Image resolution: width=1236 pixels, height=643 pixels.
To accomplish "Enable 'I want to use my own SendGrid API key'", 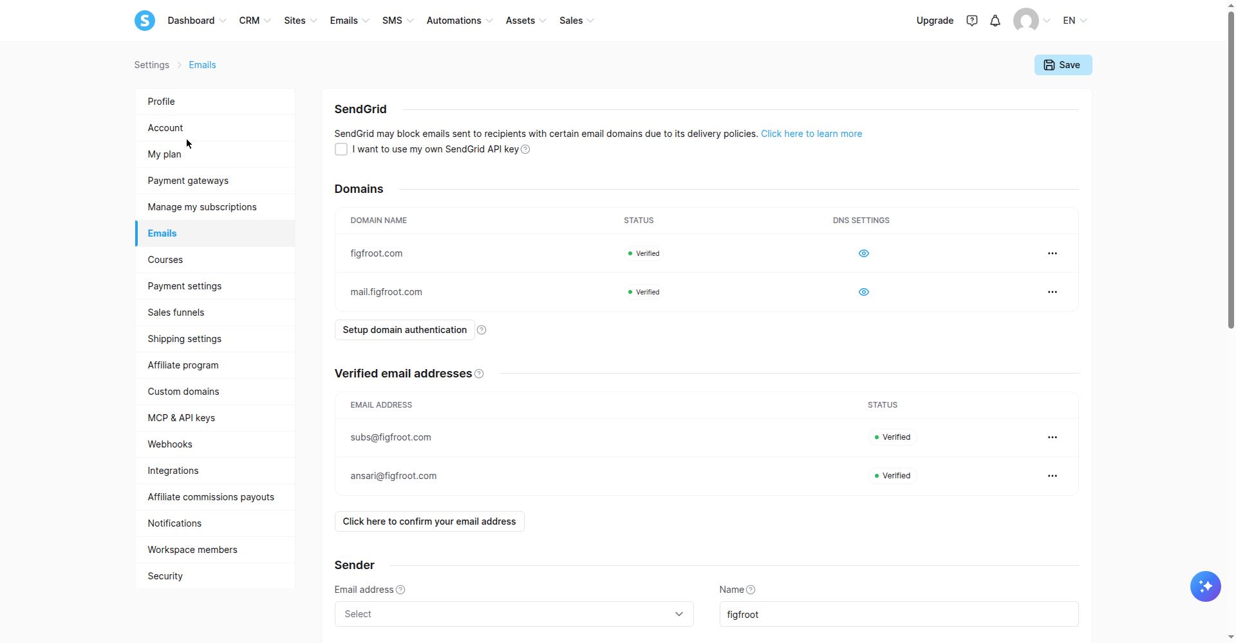I will (x=341, y=149).
